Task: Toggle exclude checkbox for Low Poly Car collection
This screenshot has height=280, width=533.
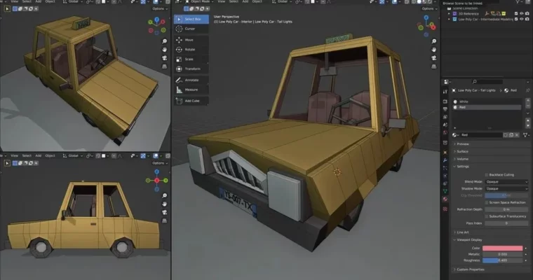Action: tap(516, 20)
